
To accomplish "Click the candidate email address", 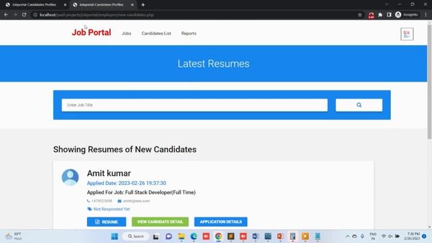I will [136, 201].
